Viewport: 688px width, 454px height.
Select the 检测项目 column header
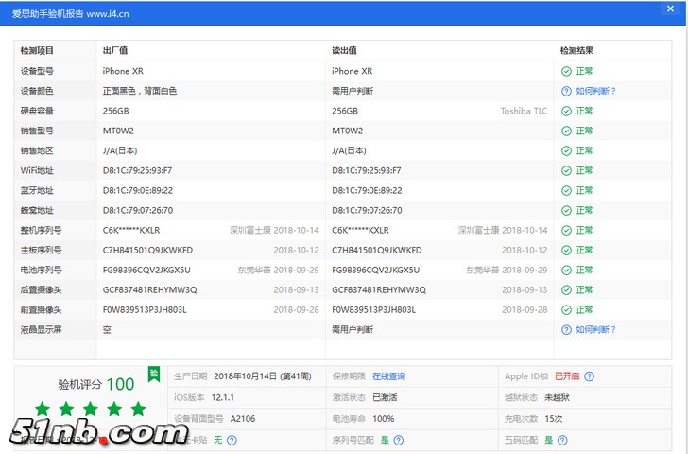coord(38,50)
